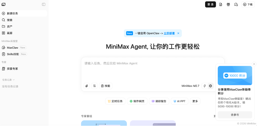Viewport: 257px width, 126px height.
Task: Click the 立即部署 link in the banner
Action: (x=169, y=33)
